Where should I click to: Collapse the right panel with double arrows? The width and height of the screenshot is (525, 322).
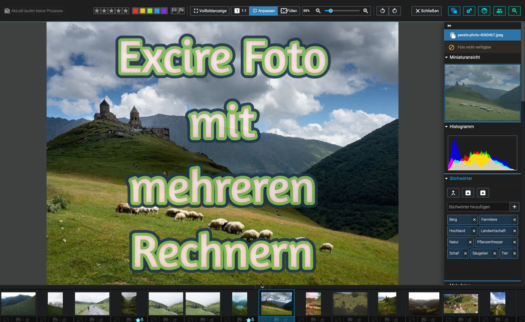[x=449, y=26]
